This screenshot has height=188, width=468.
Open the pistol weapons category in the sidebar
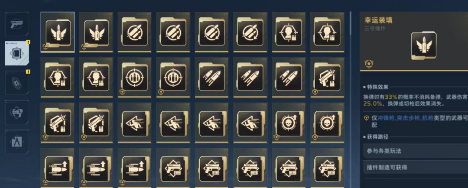pyautogui.click(x=17, y=24)
